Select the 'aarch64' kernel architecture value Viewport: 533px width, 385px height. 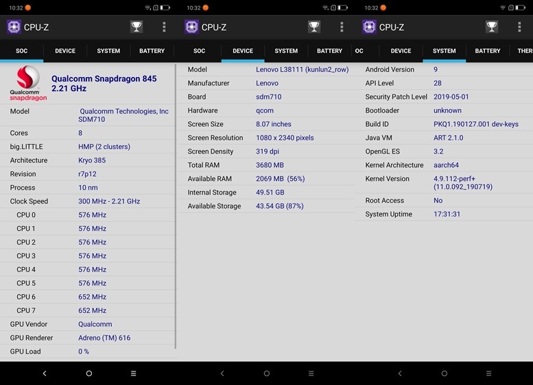(446, 165)
